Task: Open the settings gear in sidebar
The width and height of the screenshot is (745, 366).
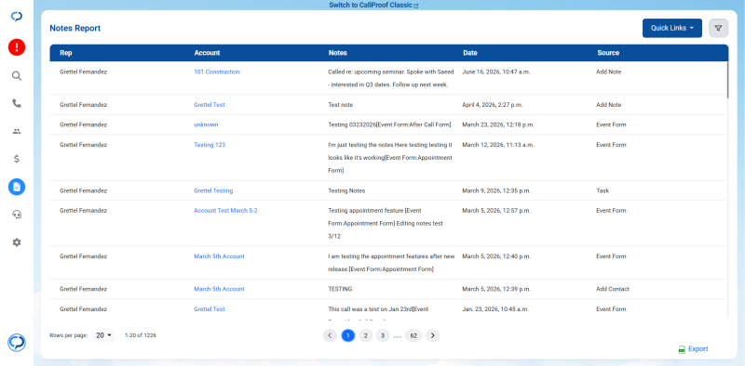Action: click(x=17, y=242)
